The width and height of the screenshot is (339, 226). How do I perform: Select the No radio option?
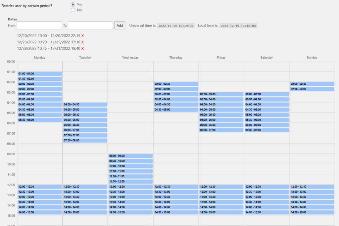[x=73, y=10]
